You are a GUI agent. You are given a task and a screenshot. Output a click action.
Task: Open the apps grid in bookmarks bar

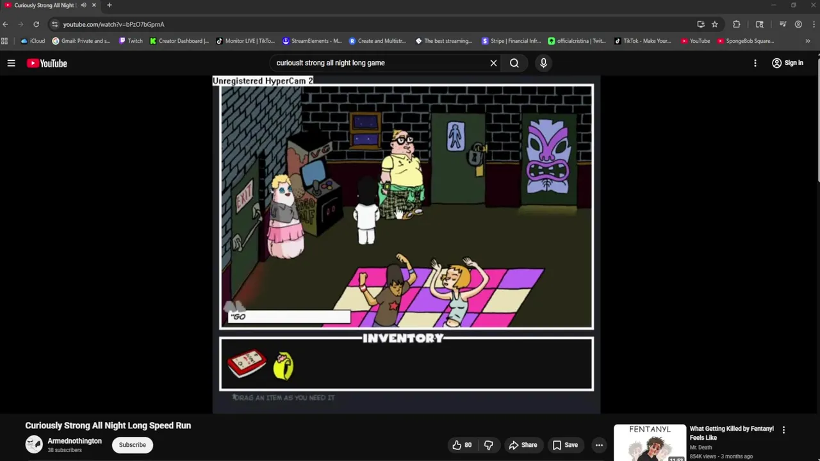click(5, 41)
